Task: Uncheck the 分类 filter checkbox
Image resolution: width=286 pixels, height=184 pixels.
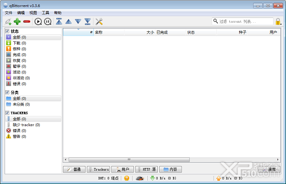Action: [x=7, y=92]
